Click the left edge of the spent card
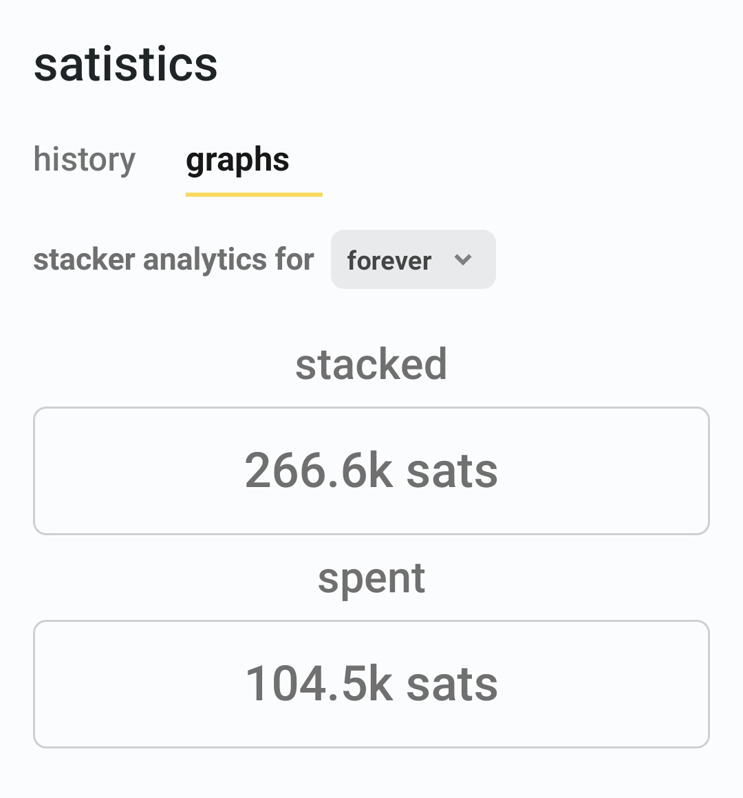 tap(36, 684)
